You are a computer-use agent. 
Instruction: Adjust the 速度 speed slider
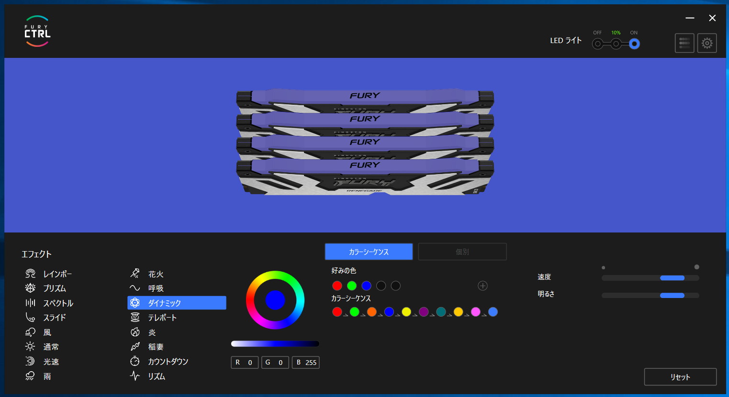[650, 278]
